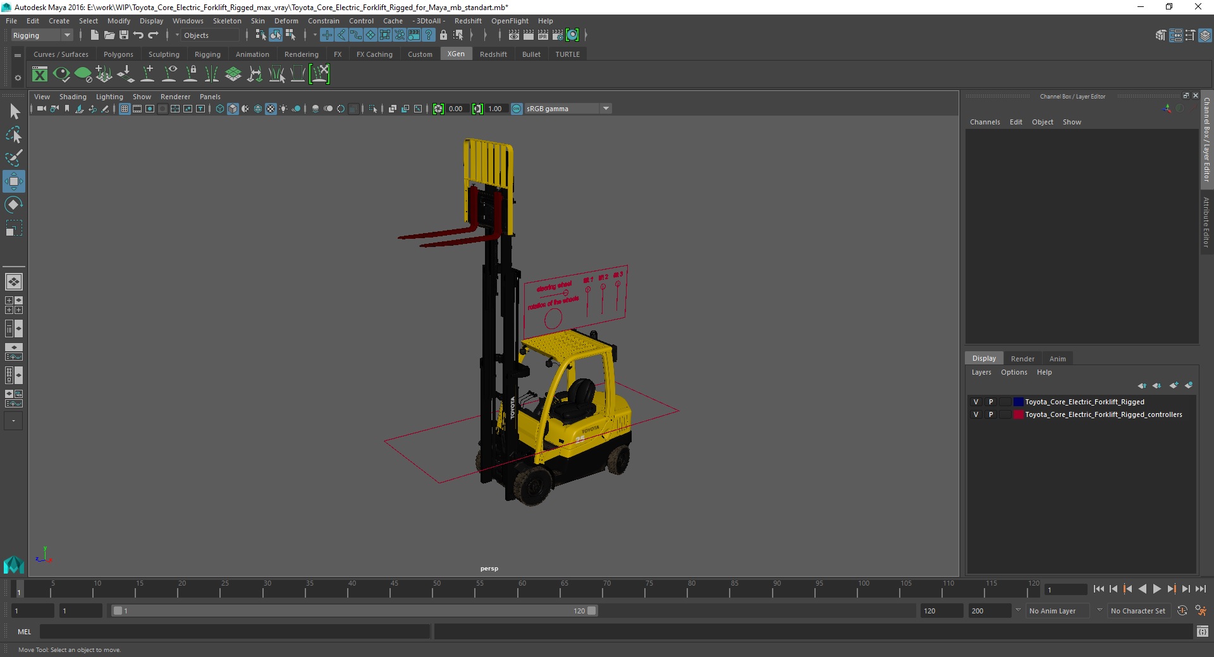This screenshot has height=657, width=1214.
Task: Open the Rigging menu set dropdown
Action: point(42,35)
